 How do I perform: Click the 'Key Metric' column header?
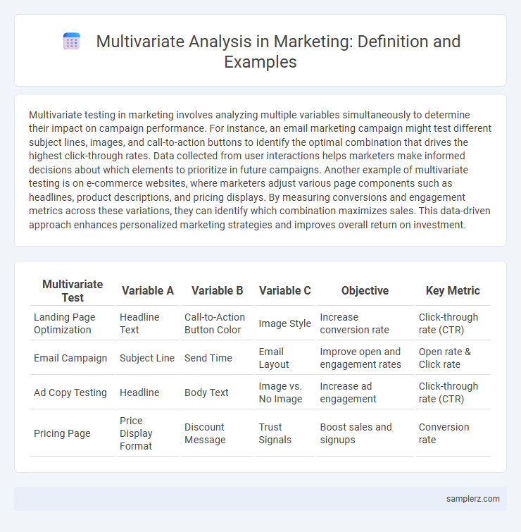click(x=453, y=291)
